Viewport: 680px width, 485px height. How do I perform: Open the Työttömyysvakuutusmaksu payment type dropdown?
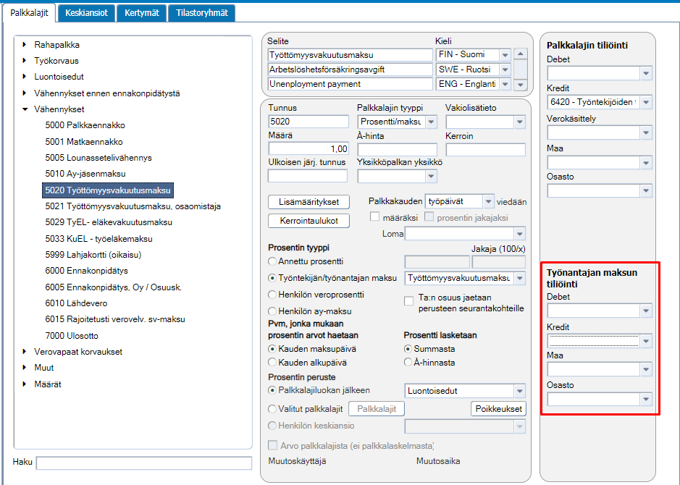point(519,278)
